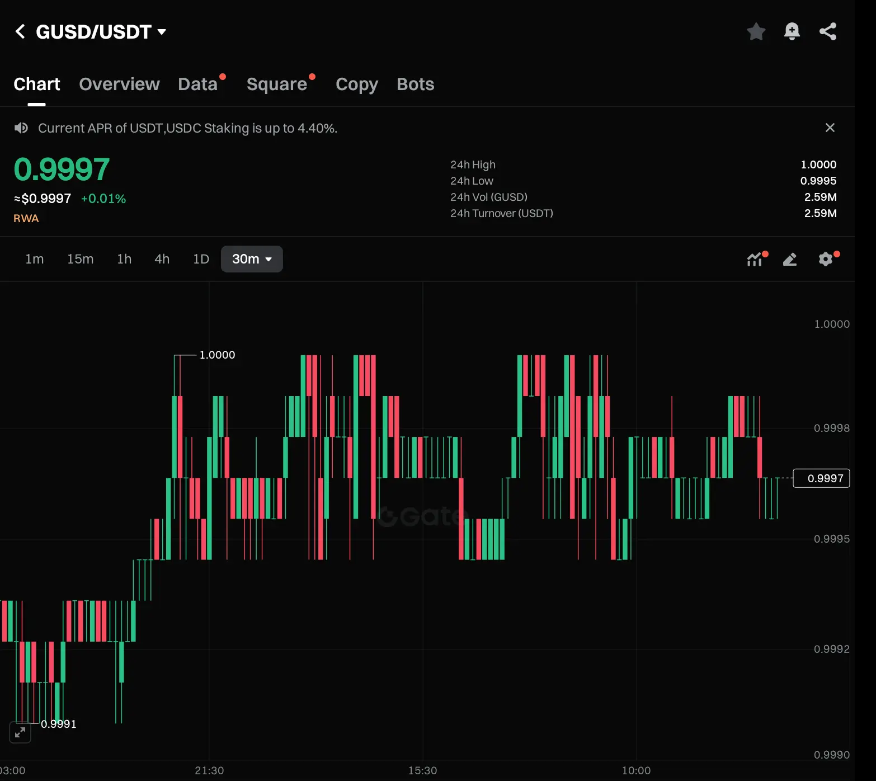Add pair to favorites with star icon

click(x=756, y=31)
